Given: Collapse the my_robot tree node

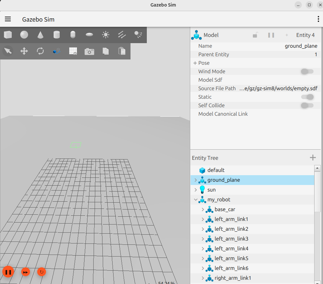Looking at the screenshot, I should 195,200.
